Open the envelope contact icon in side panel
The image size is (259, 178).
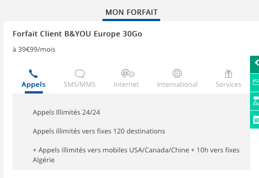point(256,82)
